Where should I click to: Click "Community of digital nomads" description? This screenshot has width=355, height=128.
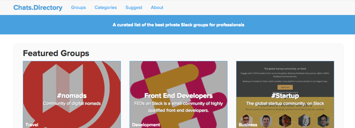pos(72,103)
